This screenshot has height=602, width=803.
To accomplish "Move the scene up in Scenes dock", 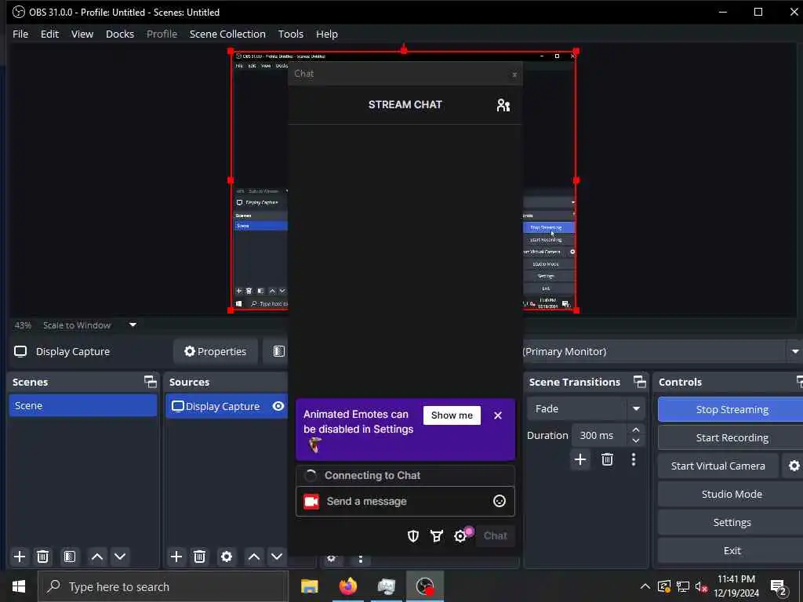I will click(96, 557).
